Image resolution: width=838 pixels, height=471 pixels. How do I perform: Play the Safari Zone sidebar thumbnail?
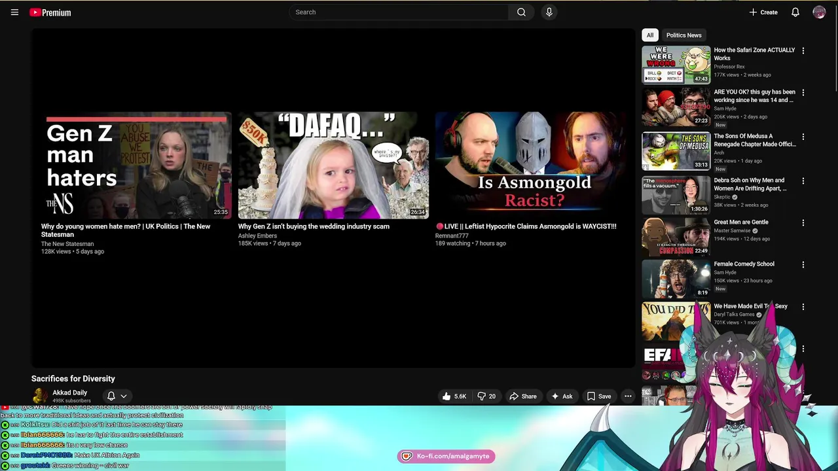[x=676, y=65]
